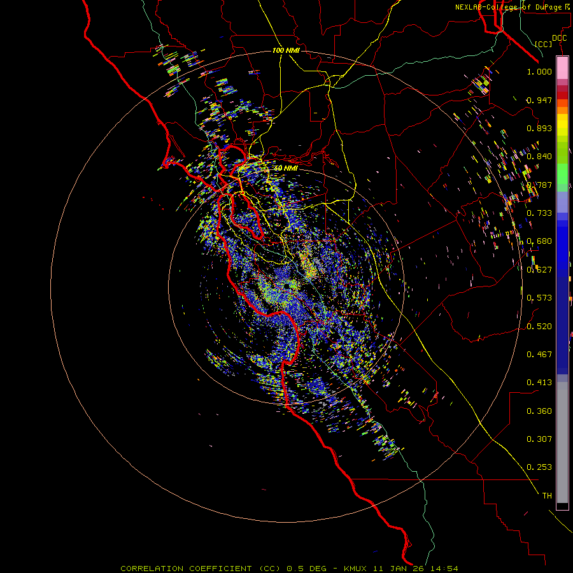Image resolution: width=573 pixels, height=573 pixels.
Task: Click the 0.680 legend value
Action: (x=539, y=241)
